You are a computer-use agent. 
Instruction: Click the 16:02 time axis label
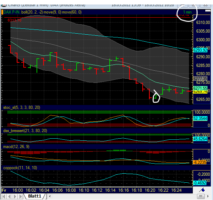point(31,190)
